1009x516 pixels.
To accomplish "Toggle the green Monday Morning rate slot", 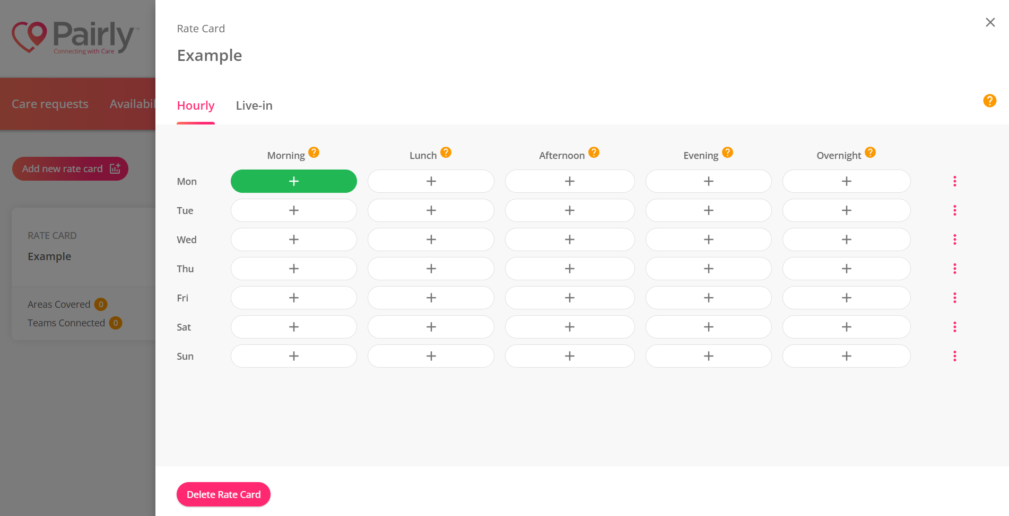I will point(293,181).
